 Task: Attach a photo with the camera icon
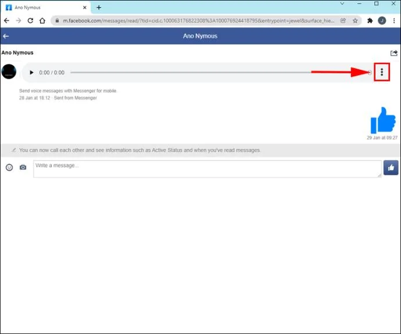23,167
